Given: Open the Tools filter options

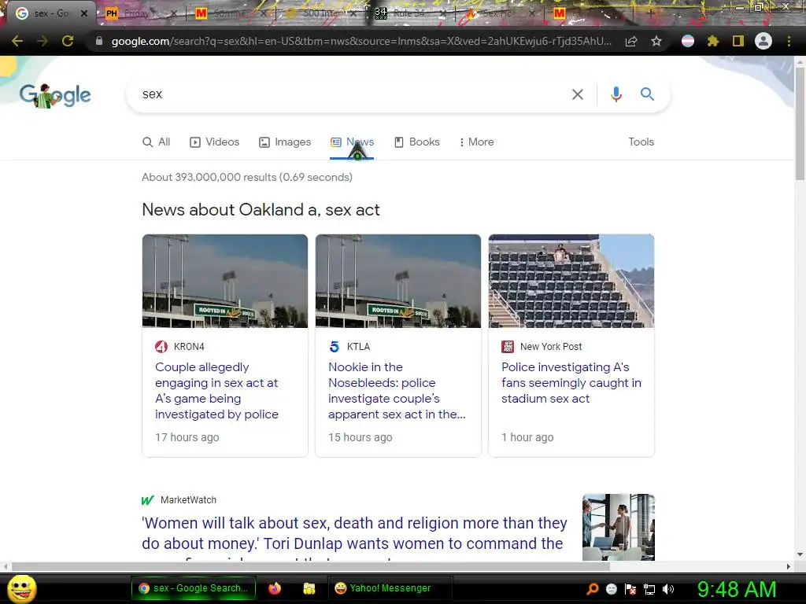Looking at the screenshot, I should tap(641, 142).
